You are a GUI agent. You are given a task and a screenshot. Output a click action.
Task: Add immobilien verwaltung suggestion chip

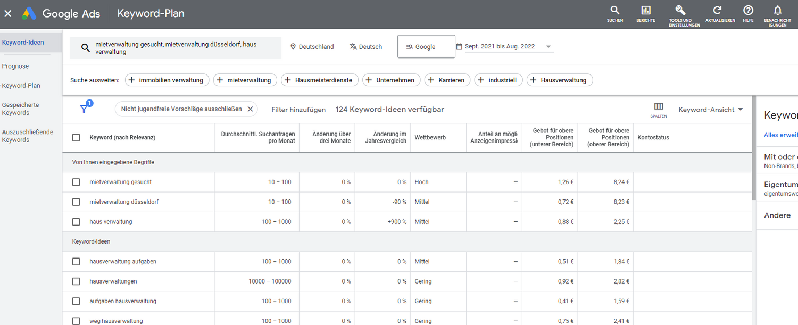pyautogui.click(x=167, y=80)
